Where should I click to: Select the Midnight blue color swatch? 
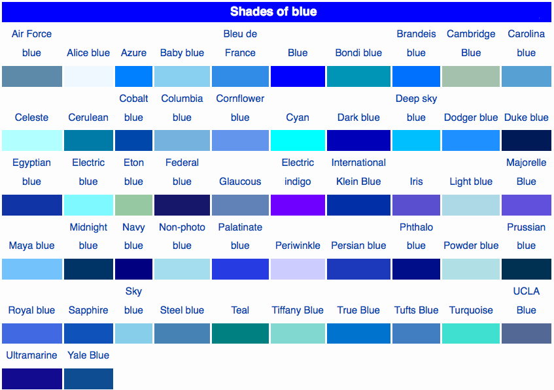(x=88, y=269)
